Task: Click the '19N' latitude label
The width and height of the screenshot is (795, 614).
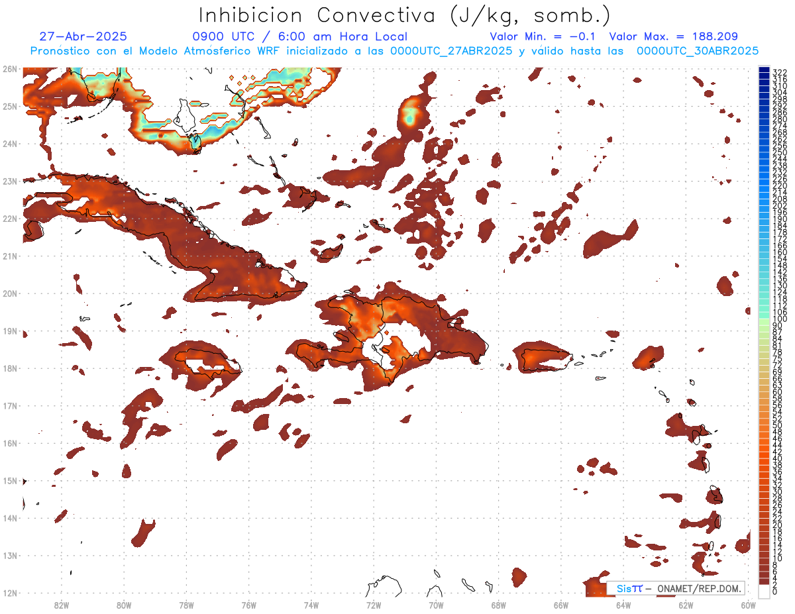Action: pyautogui.click(x=9, y=331)
